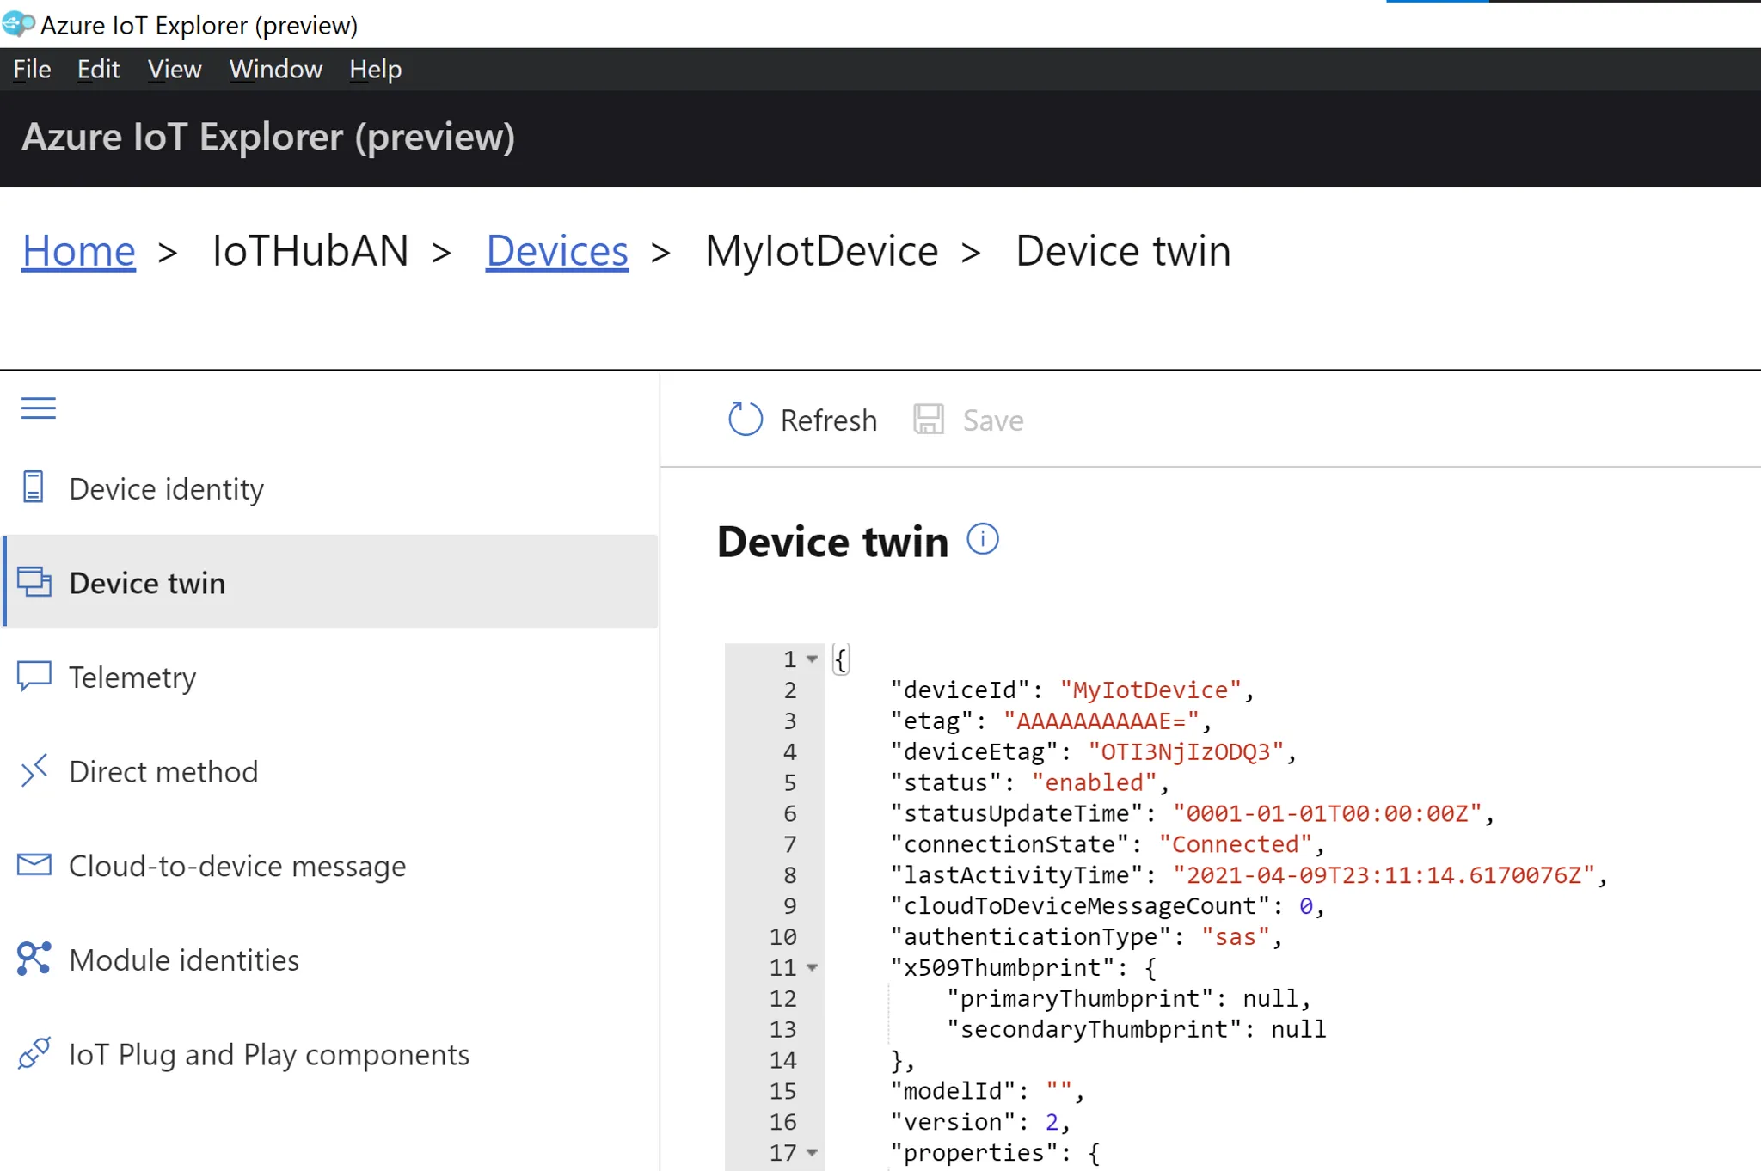
Task: Open the Help menu
Action: (375, 69)
